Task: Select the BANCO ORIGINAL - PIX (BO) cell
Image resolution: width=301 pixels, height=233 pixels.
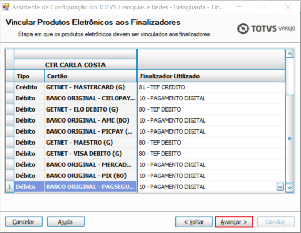Action: [90, 176]
